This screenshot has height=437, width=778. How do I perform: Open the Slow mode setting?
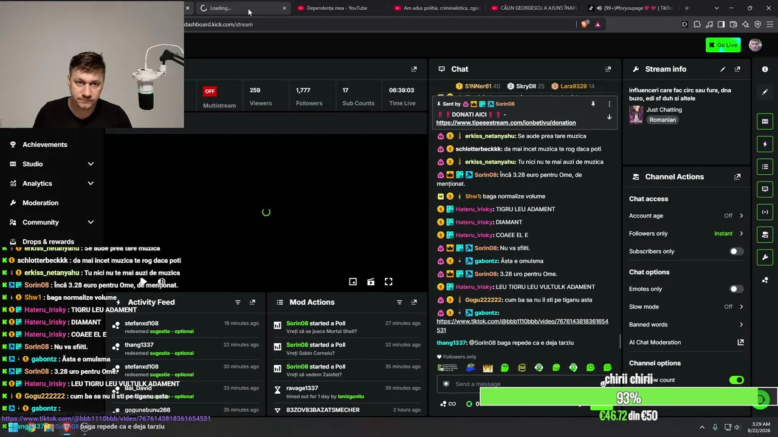point(686,307)
